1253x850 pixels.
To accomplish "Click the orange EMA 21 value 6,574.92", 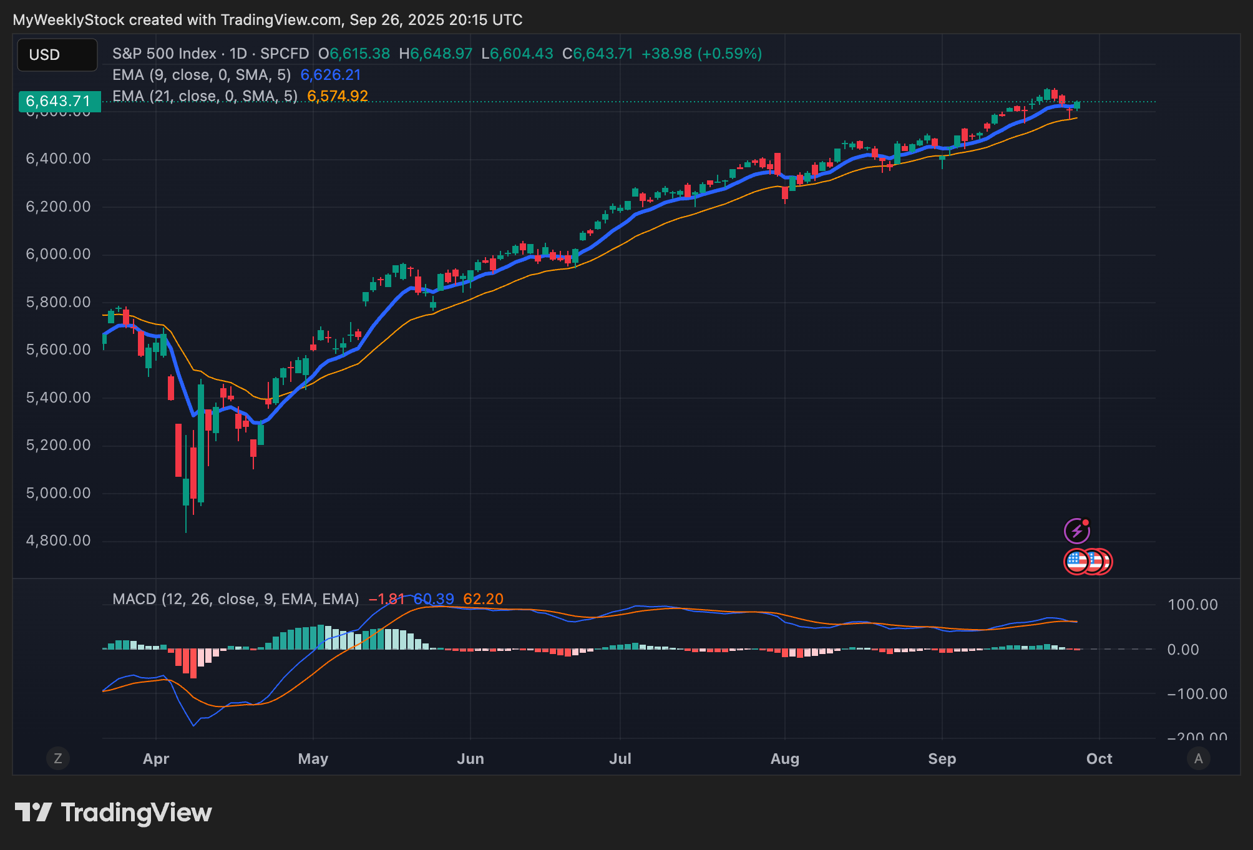I will coord(337,96).
